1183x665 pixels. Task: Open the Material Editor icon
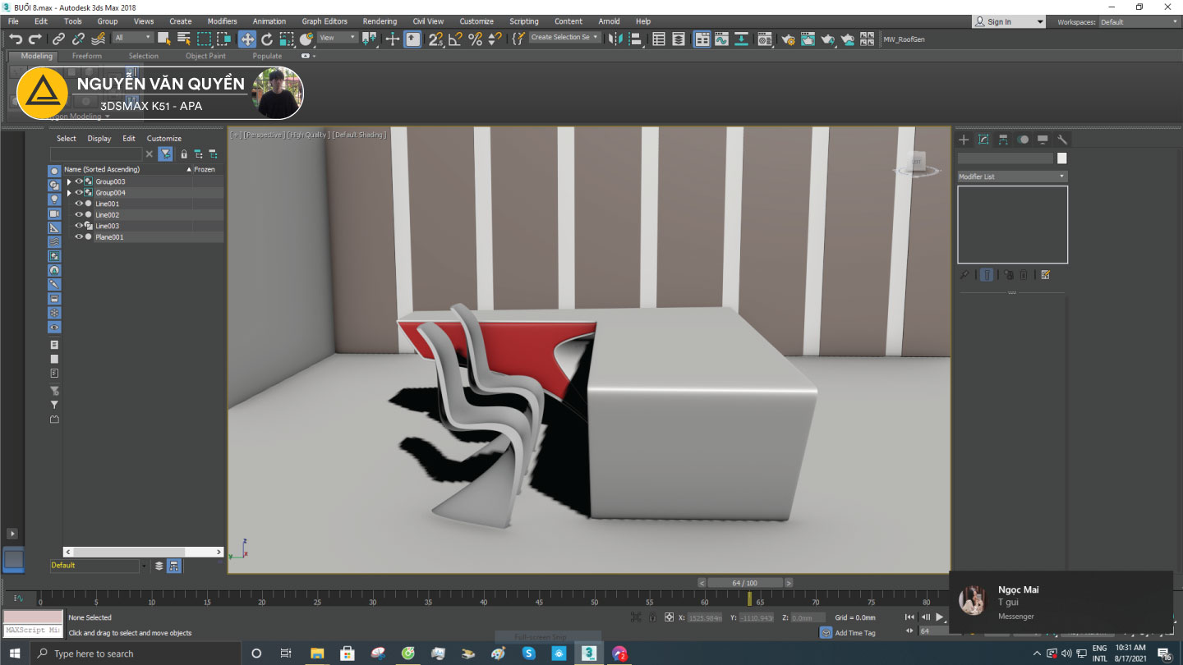(x=765, y=39)
